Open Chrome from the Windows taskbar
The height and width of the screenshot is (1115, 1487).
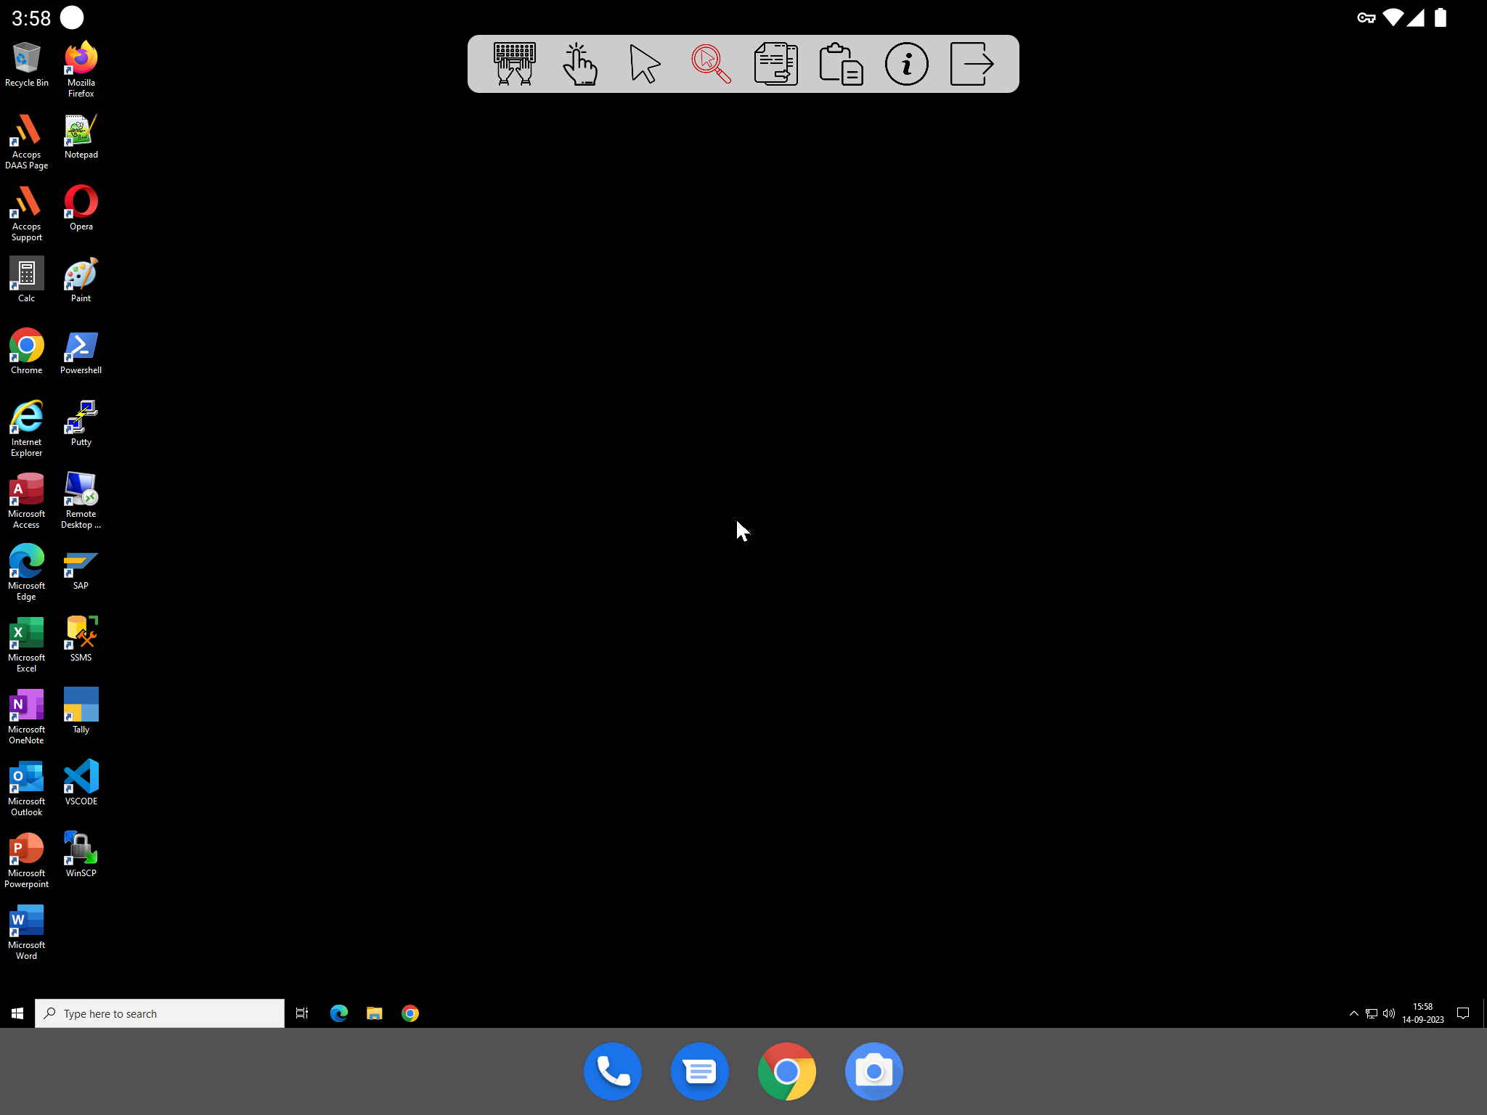pos(410,1013)
